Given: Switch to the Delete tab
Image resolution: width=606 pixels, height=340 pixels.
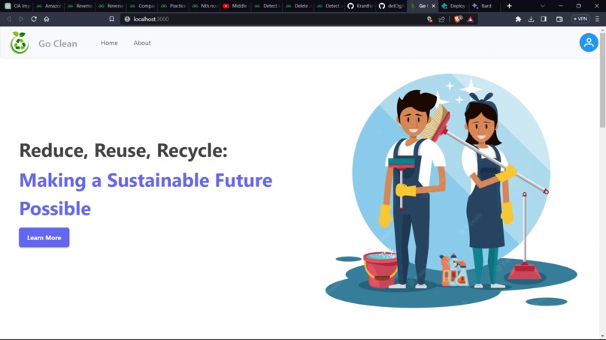Looking at the screenshot, I should tap(298, 6).
